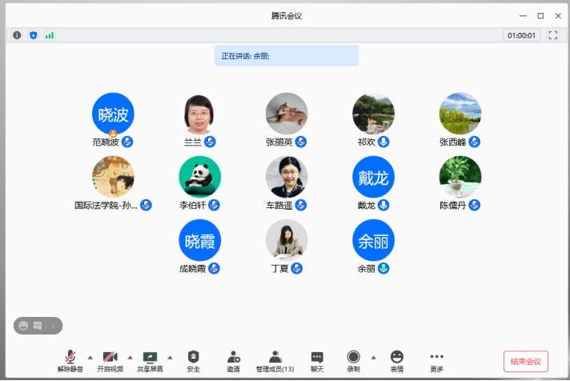Minimize the 腾讯会议 window
Screen dimensions: 570x381
pos(523,16)
